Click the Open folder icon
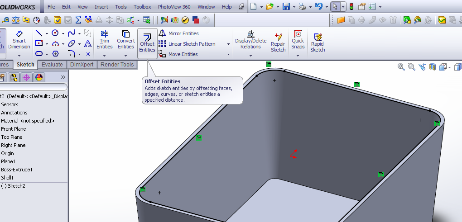 pyautogui.click(x=269, y=6)
